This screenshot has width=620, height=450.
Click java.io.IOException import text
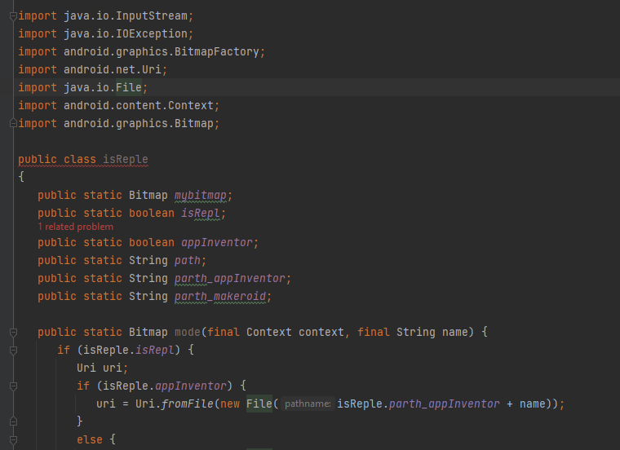point(126,33)
